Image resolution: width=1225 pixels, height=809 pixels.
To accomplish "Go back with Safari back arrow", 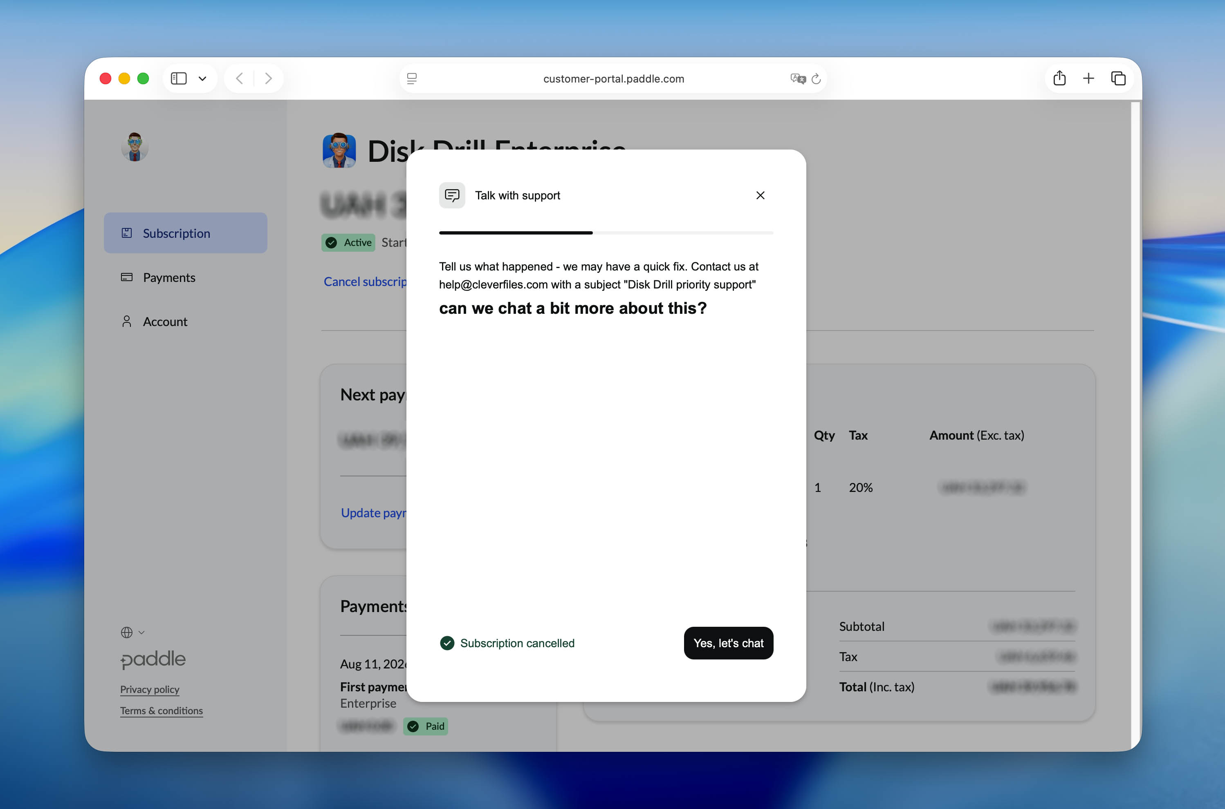I will click(x=239, y=78).
